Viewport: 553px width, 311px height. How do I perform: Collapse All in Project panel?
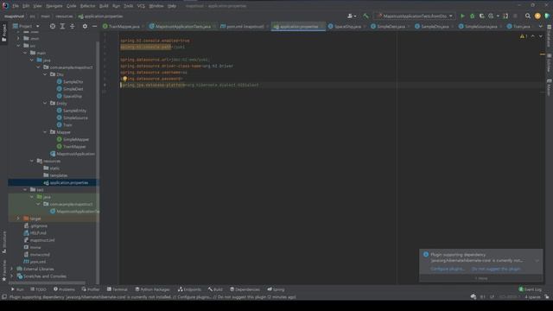[73, 26]
